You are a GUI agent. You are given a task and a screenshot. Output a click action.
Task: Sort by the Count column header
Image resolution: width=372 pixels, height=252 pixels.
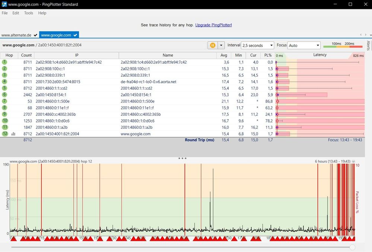[x=26, y=55]
